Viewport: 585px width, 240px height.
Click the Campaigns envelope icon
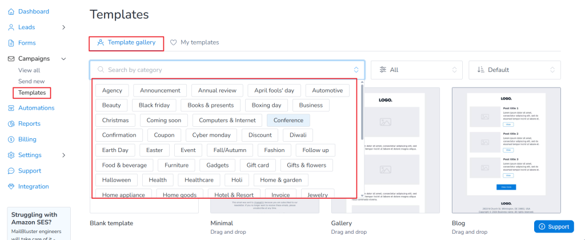click(x=11, y=59)
